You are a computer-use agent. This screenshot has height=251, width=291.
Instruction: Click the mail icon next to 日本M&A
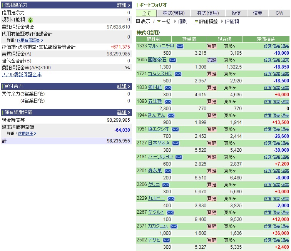pyautogui.click(x=176, y=143)
